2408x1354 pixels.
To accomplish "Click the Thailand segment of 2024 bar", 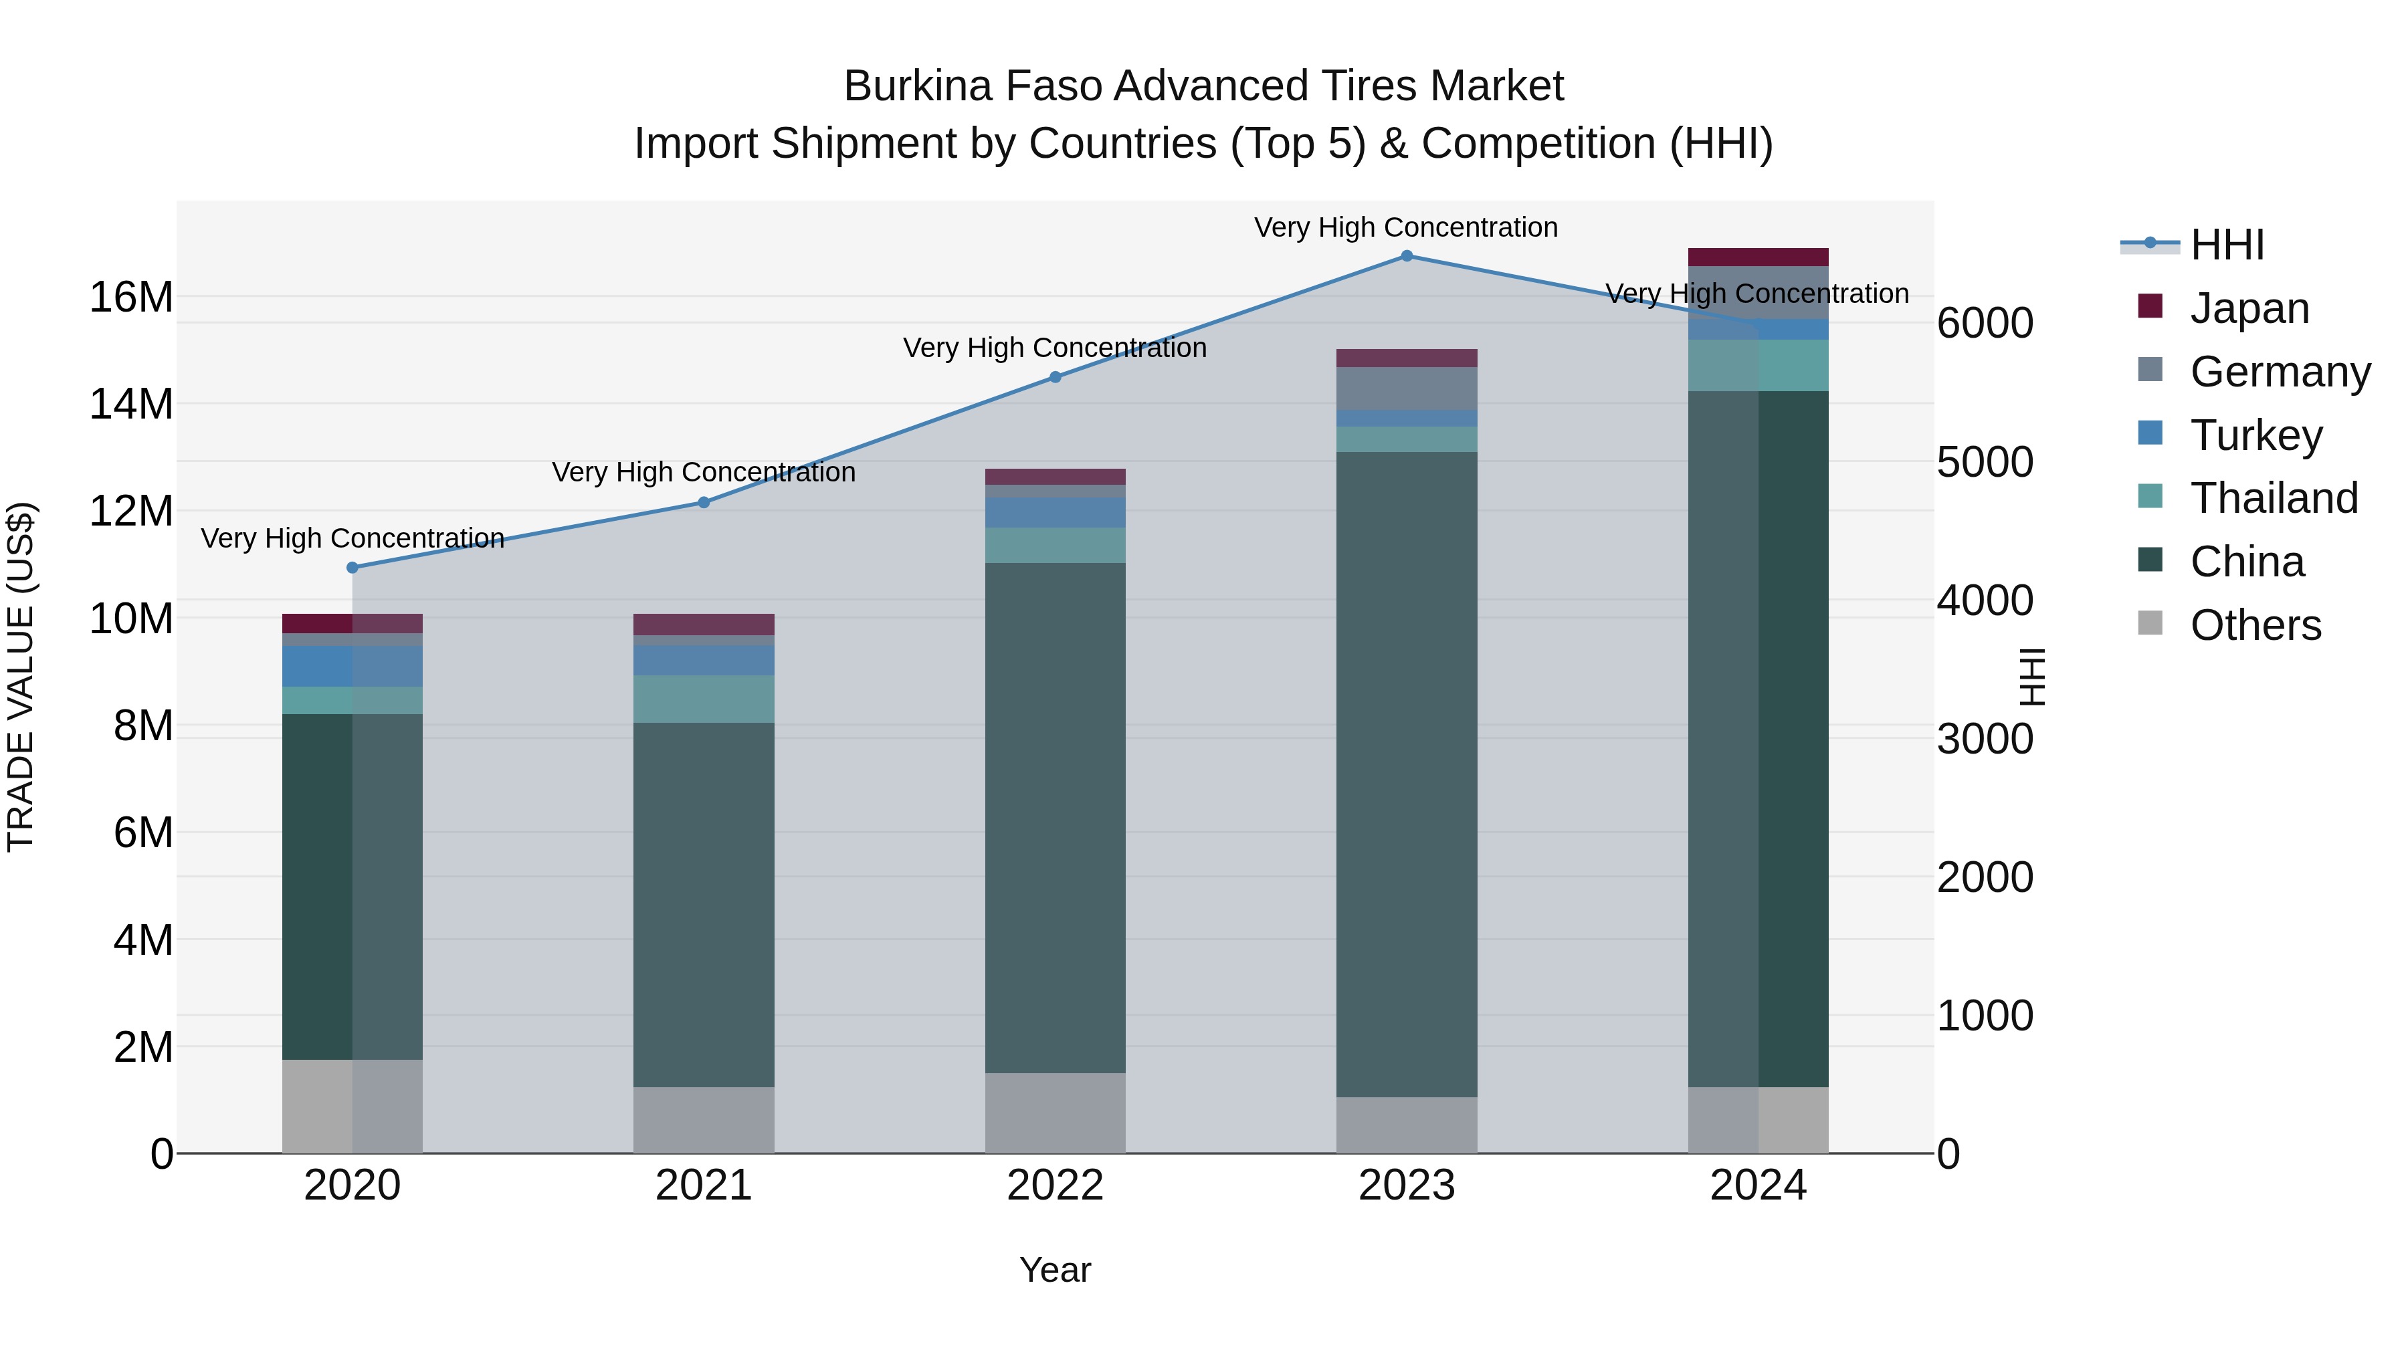I will pos(1759,365).
